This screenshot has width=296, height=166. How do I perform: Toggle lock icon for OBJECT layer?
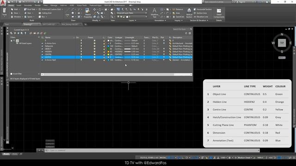tap(104, 49)
